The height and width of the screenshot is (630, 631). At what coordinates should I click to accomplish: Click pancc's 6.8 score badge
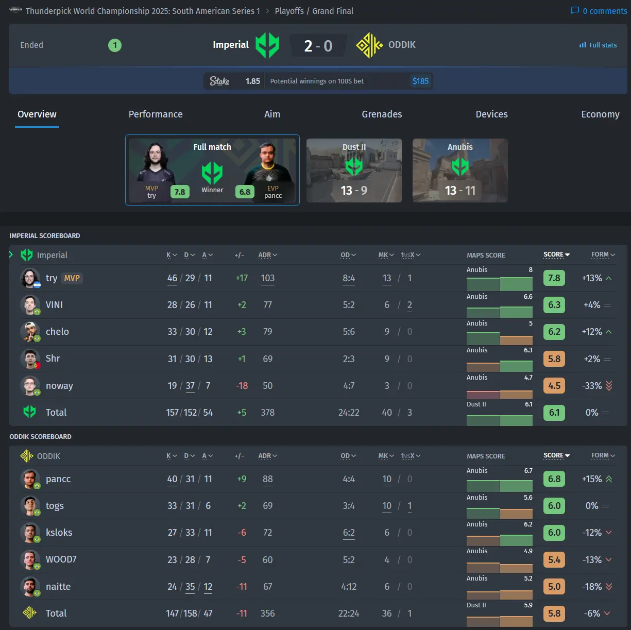tap(554, 479)
